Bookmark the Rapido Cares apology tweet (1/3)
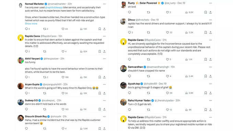This screenshot has height=131, width=233. 206,59
